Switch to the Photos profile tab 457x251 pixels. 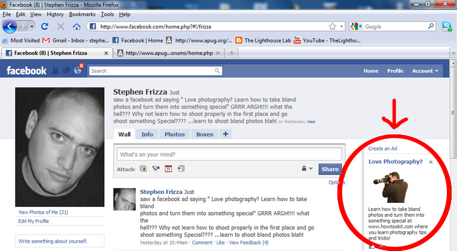174,134
